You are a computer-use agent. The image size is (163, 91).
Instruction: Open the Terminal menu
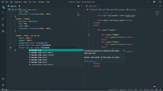click(41, 2)
